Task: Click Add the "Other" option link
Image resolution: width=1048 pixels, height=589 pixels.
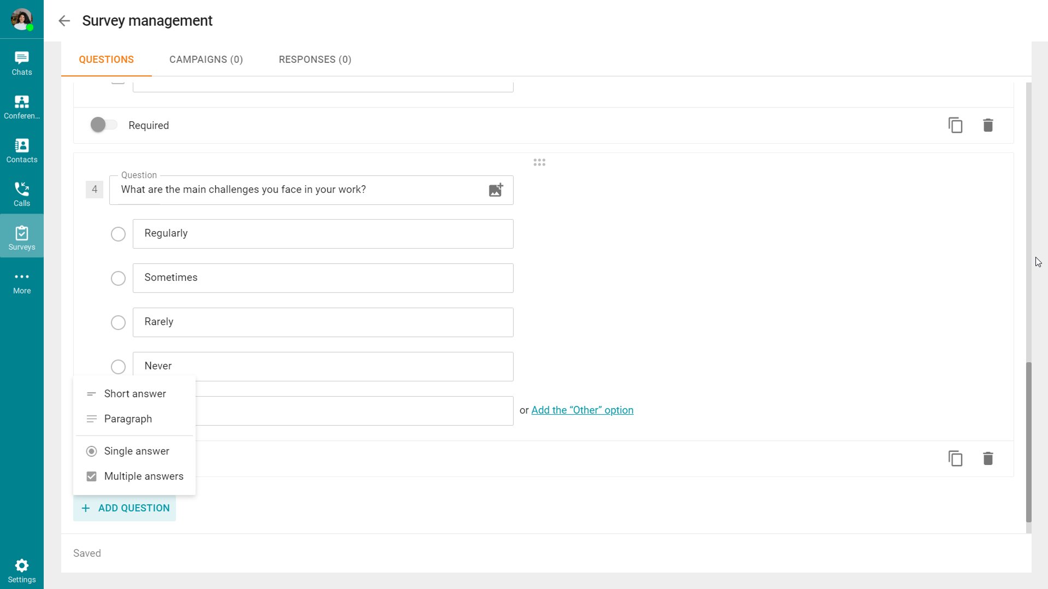Action: pyautogui.click(x=582, y=410)
